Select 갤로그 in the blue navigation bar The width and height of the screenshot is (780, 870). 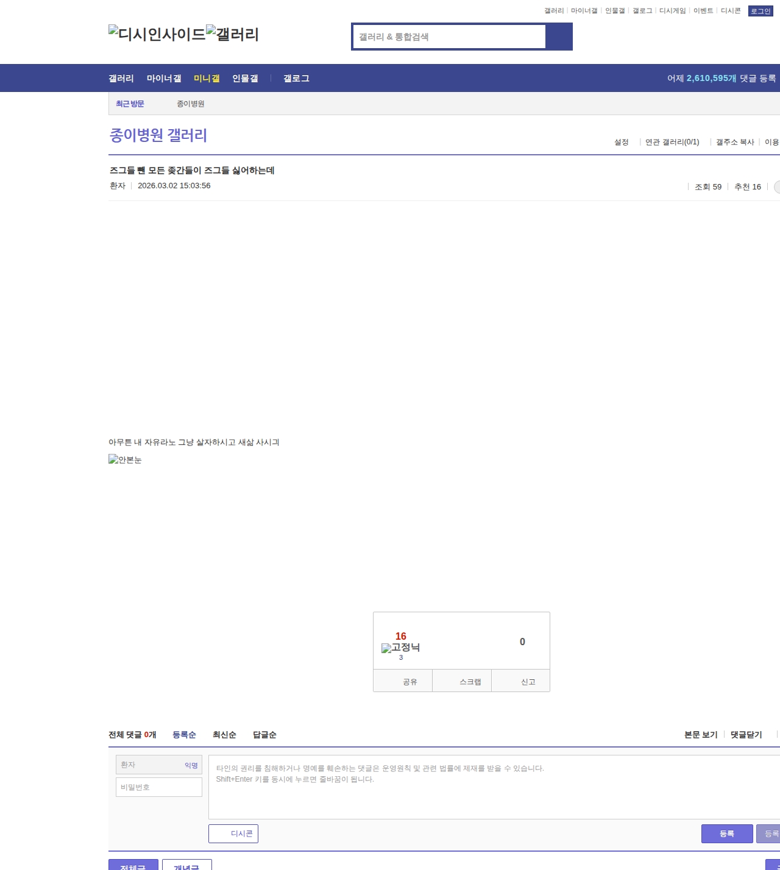click(296, 78)
